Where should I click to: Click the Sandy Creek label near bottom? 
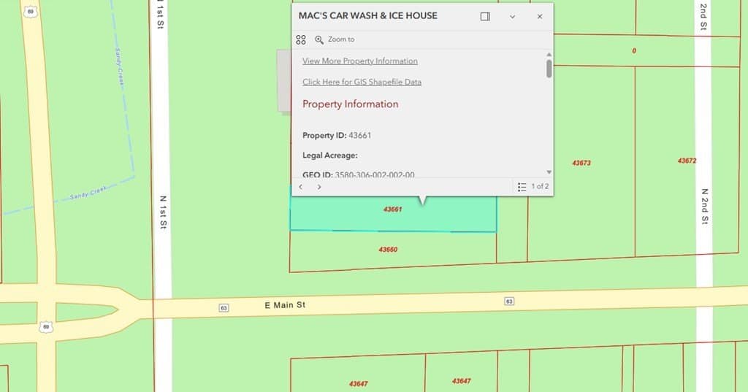pyautogui.click(x=88, y=193)
